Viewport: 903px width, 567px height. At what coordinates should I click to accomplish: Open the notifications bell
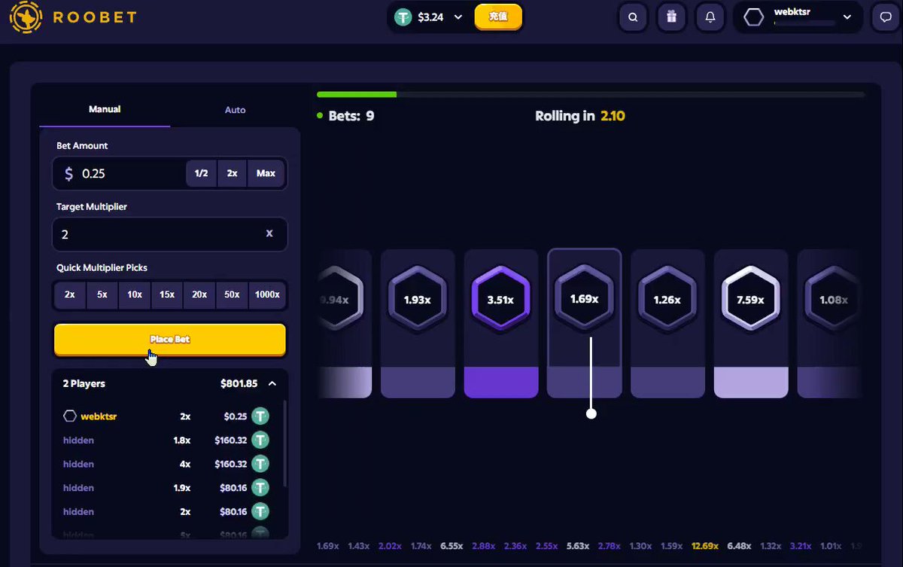[710, 18]
